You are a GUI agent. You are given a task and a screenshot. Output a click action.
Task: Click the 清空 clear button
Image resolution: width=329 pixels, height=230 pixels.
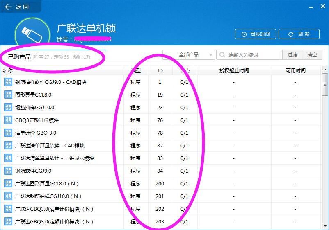(x=312, y=55)
